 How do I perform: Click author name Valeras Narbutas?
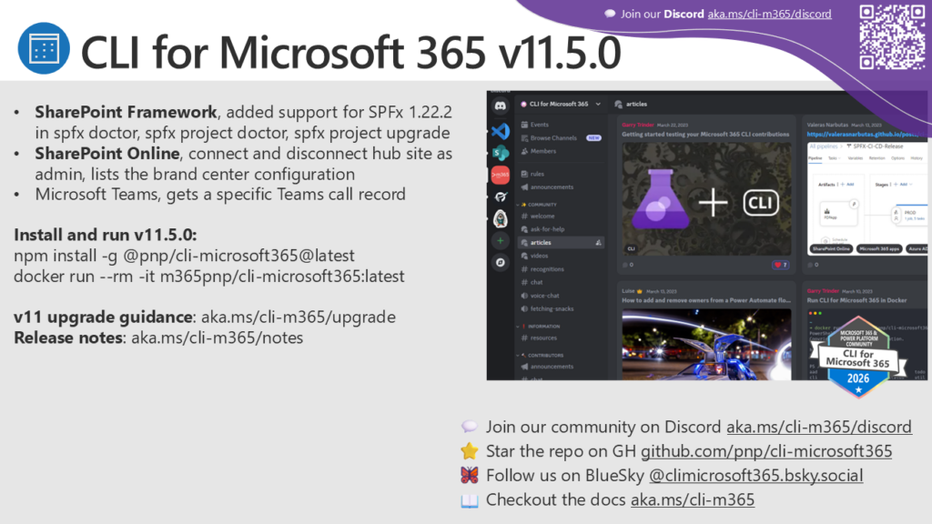click(827, 125)
